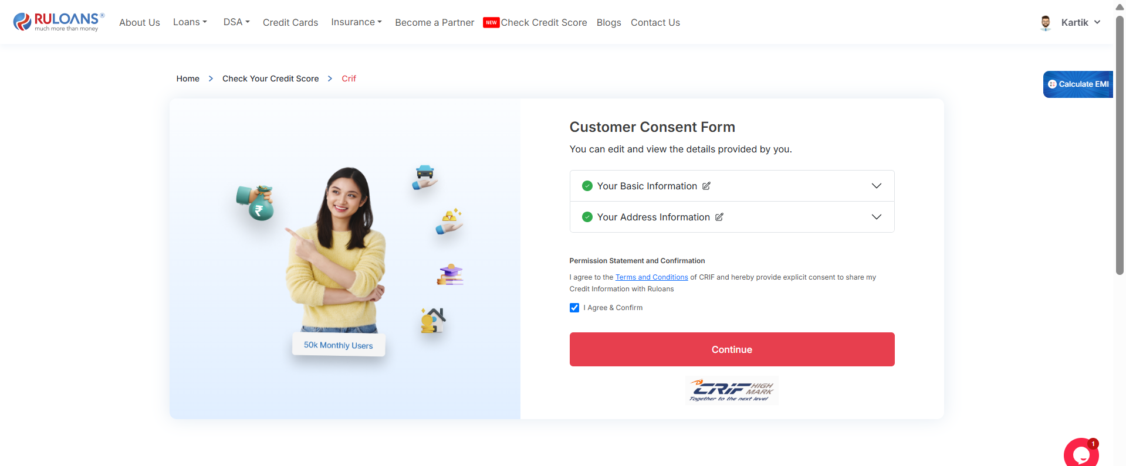This screenshot has height=466, width=1126.
Task: Open the chat bubble widget
Action: (x=1081, y=452)
